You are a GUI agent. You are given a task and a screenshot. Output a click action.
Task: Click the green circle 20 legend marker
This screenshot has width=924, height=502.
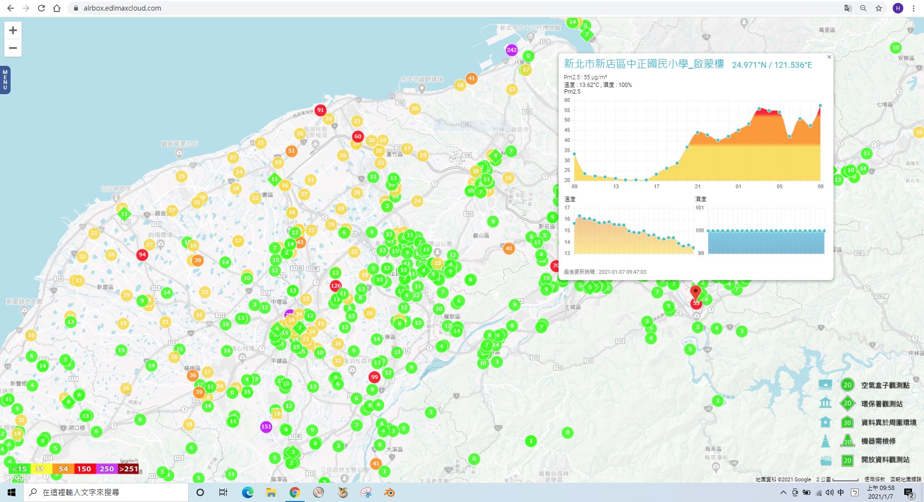(847, 385)
